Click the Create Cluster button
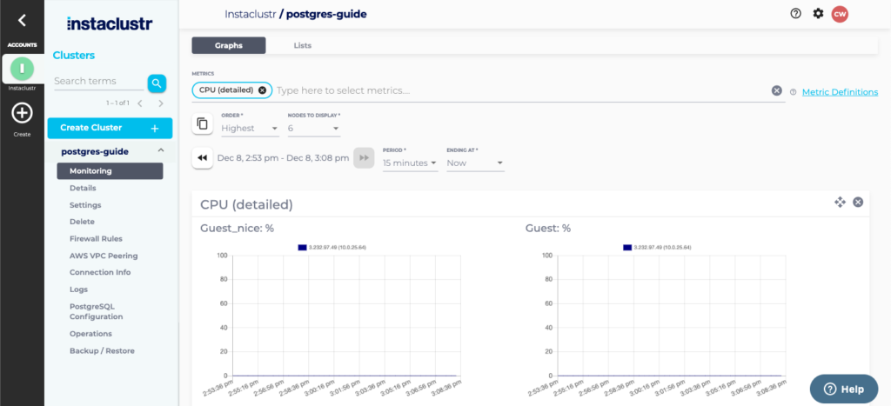The height and width of the screenshot is (406, 891). [110, 128]
